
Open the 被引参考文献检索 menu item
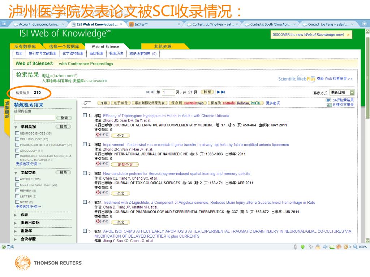pyautogui.click(x=43, y=54)
